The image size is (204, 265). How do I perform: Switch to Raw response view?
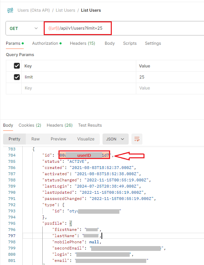(x=35, y=139)
